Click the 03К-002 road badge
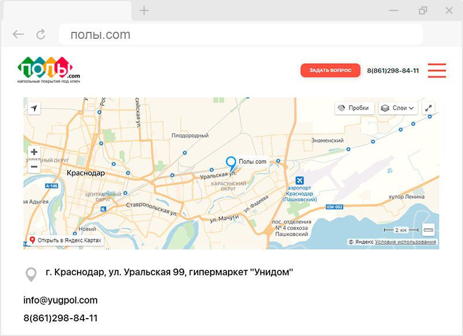This screenshot has width=463, height=336. 335,207
